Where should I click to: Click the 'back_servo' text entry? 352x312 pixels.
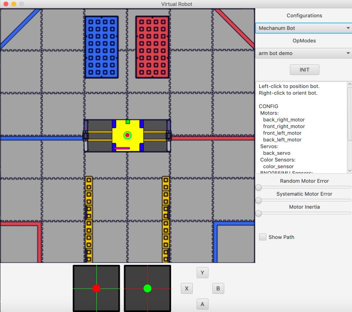tap(277, 153)
